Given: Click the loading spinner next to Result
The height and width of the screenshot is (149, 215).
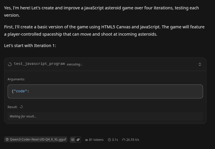Looking at the screenshot, I should tap(21, 107).
